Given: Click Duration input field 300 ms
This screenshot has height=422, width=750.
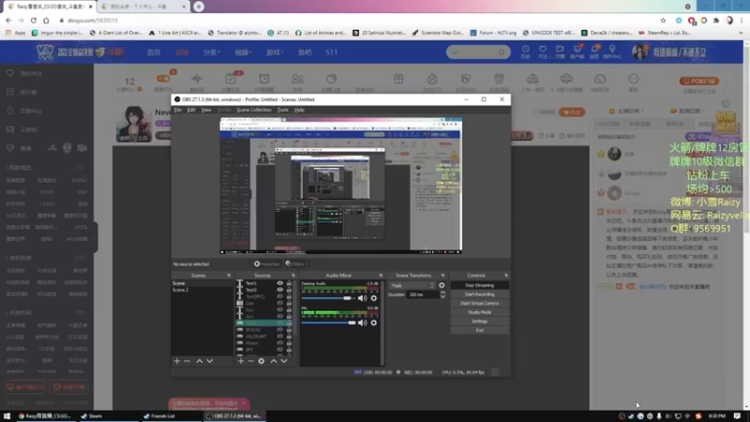Looking at the screenshot, I should tap(422, 294).
